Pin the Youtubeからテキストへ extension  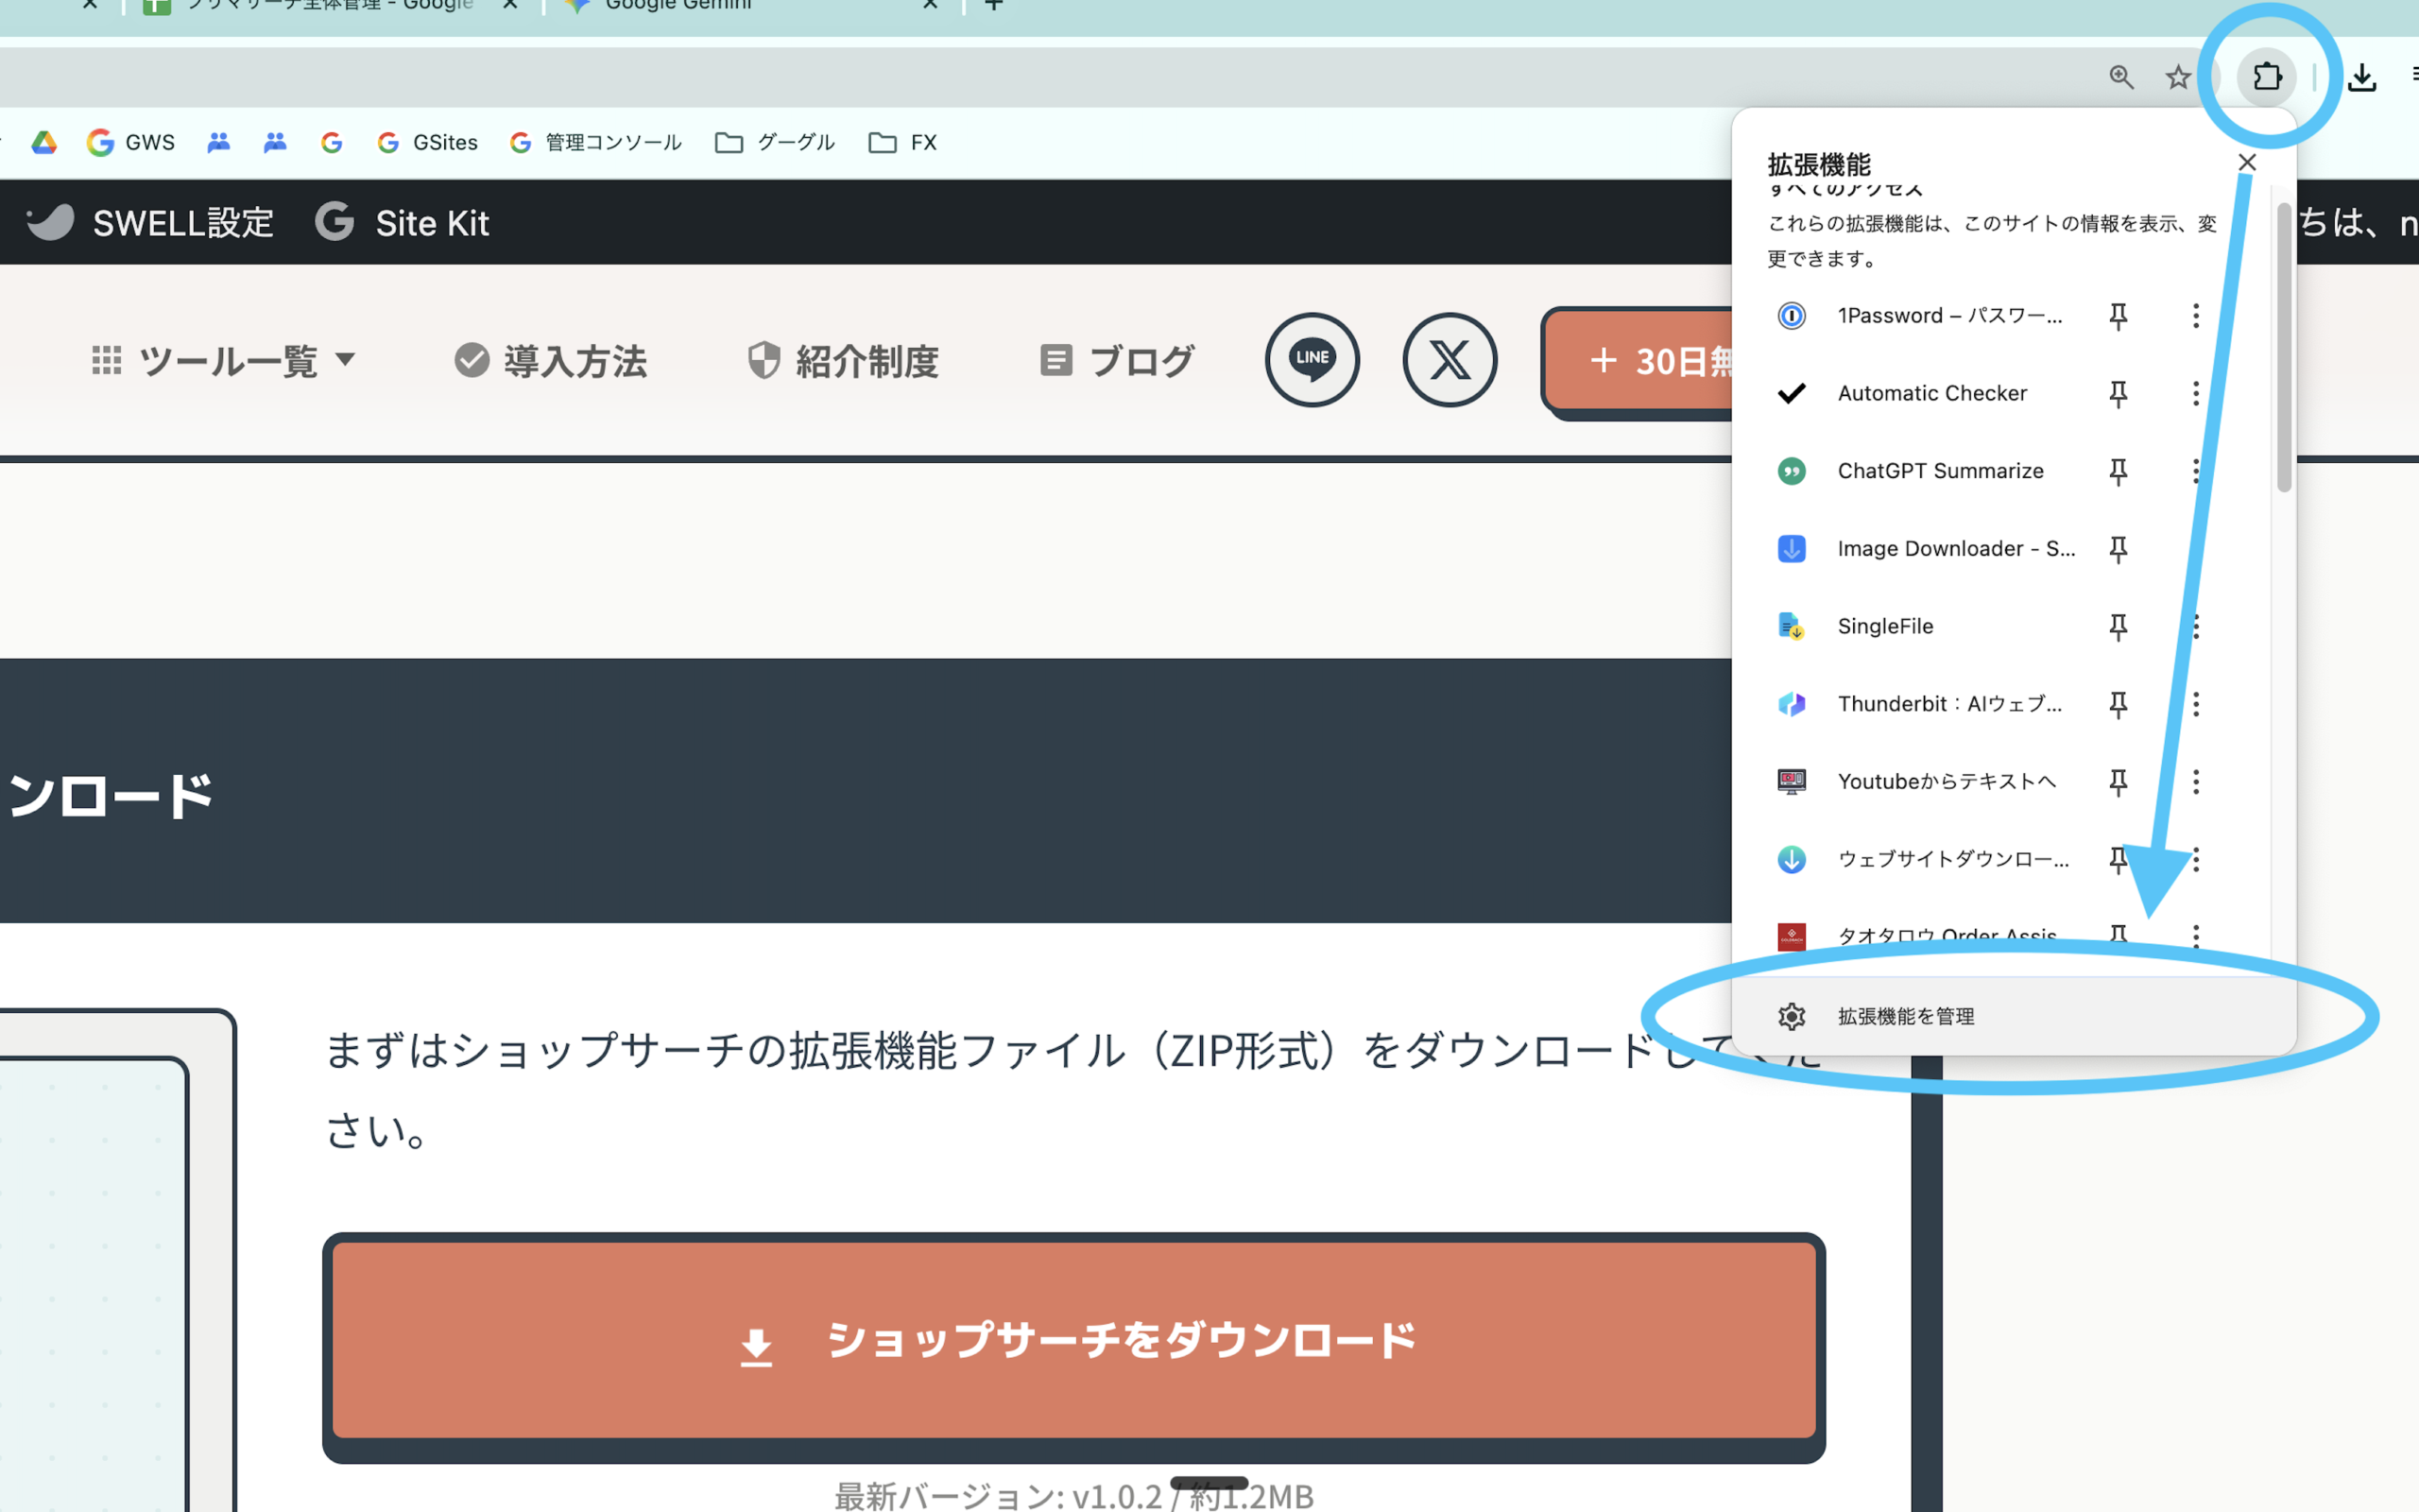click(x=2119, y=782)
